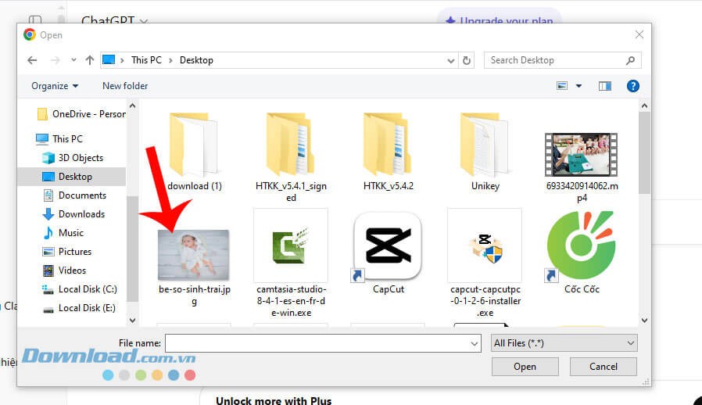This screenshot has height=405, width=702.
Task: Select the CapCut shortcut icon
Action: click(x=388, y=246)
